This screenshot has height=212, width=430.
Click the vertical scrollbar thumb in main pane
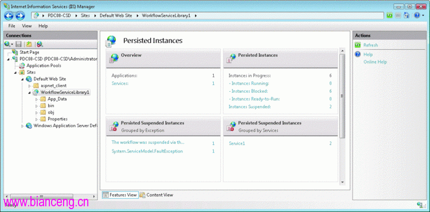[342, 96]
